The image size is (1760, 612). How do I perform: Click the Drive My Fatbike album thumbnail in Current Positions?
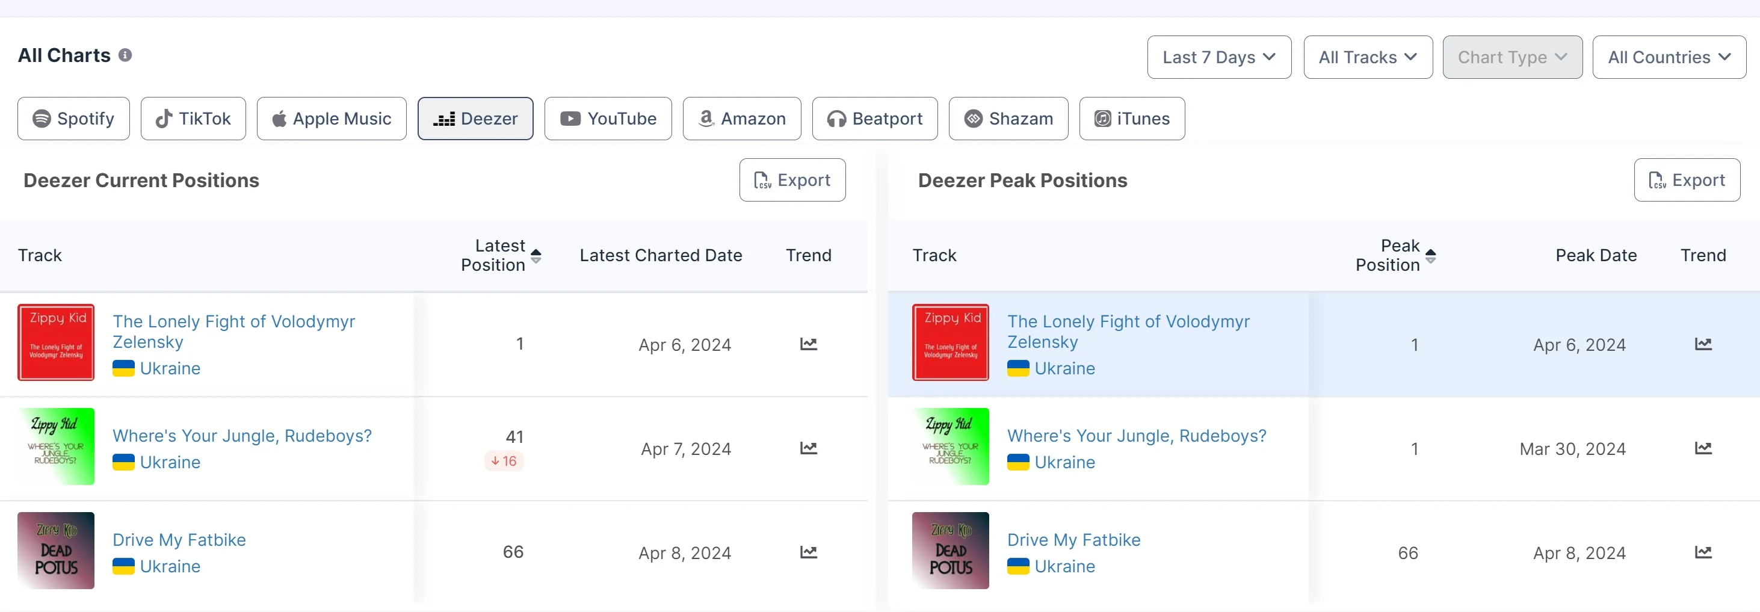[56, 551]
